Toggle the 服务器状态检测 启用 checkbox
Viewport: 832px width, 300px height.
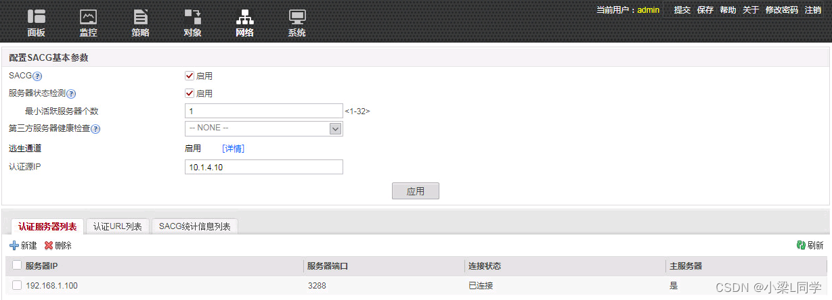point(190,93)
